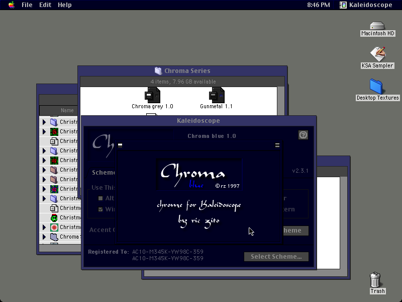Click partly hidden button ending in 'heme'
Viewport: 402px width, 302px height.
point(295,231)
